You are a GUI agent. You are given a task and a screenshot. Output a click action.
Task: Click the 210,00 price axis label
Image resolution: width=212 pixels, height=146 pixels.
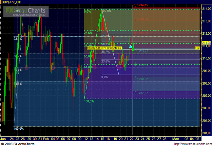pyautogui.click(x=207, y=58)
